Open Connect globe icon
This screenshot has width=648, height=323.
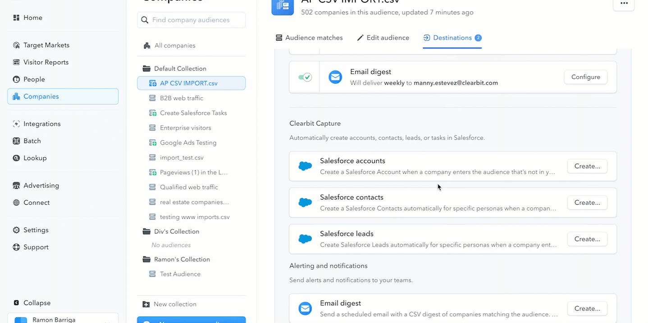coord(17,202)
